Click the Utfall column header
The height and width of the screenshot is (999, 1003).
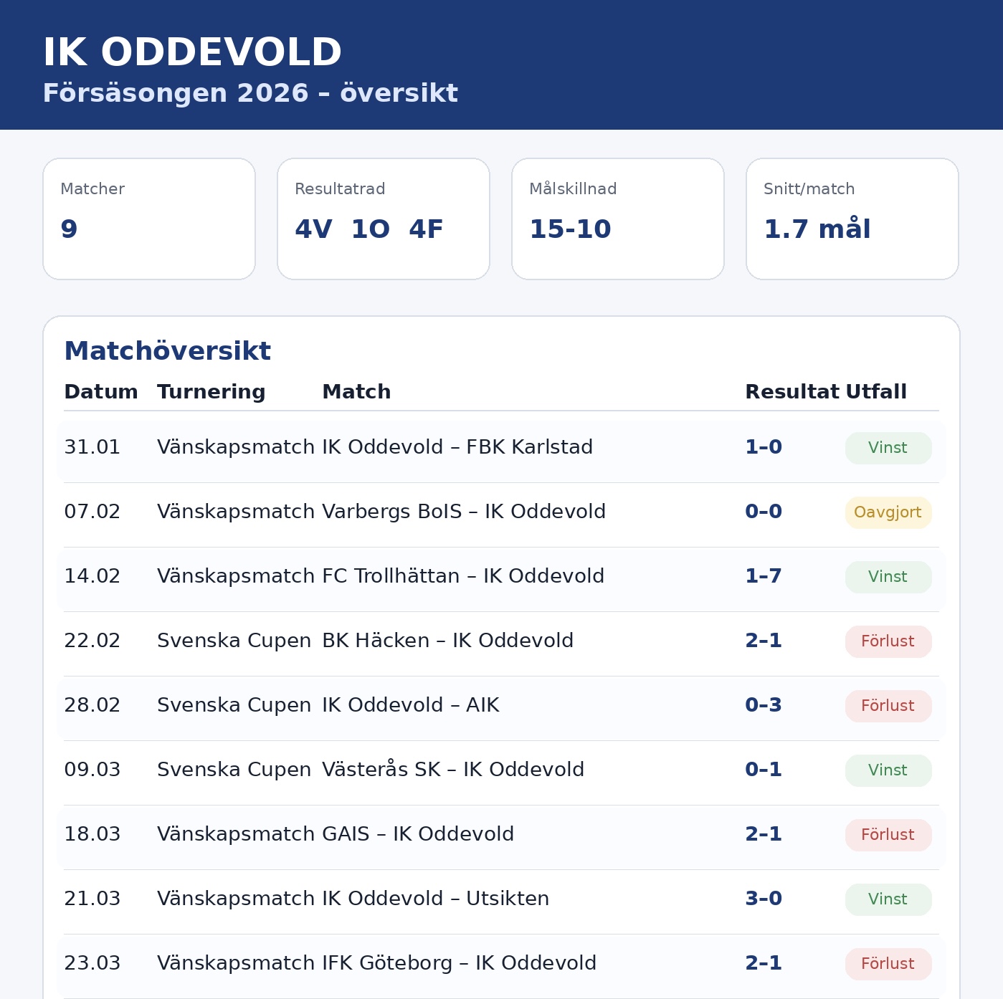coord(876,392)
